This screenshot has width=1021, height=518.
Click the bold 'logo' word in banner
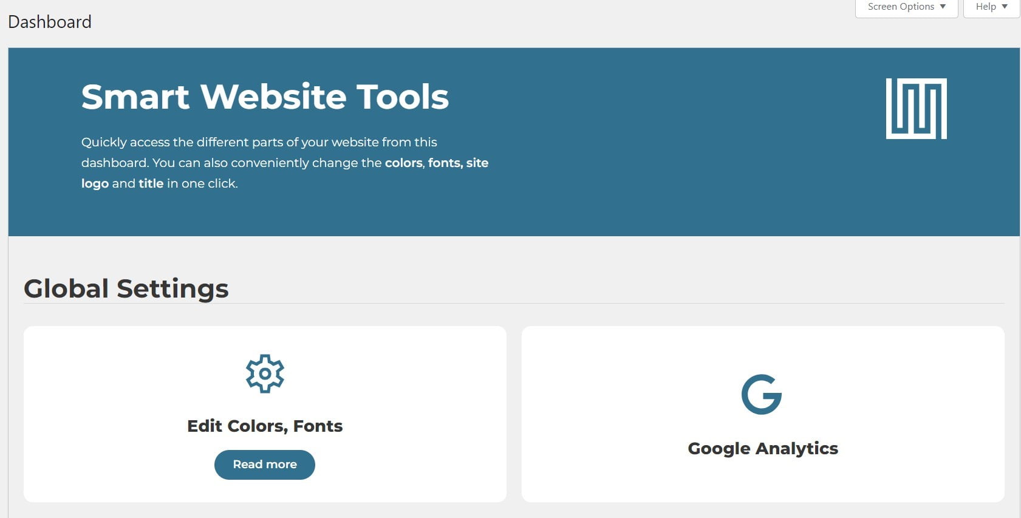coord(95,183)
